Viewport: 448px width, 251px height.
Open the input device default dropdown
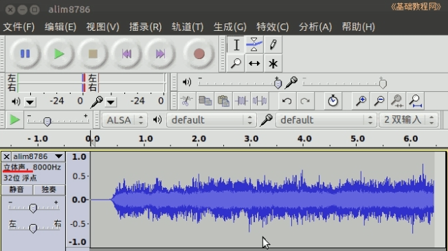326,120
